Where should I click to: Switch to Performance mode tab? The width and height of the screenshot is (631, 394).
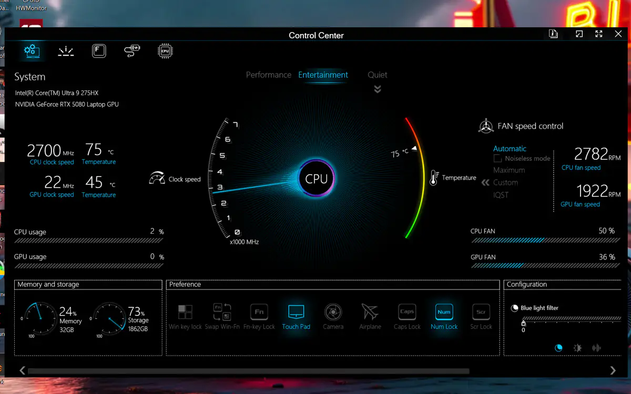(x=269, y=75)
